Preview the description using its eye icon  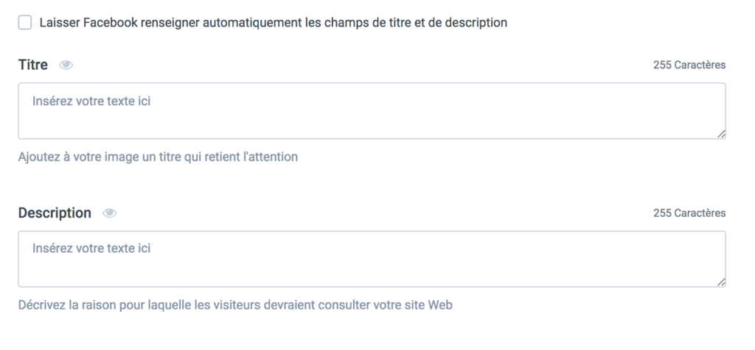click(109, 213)
